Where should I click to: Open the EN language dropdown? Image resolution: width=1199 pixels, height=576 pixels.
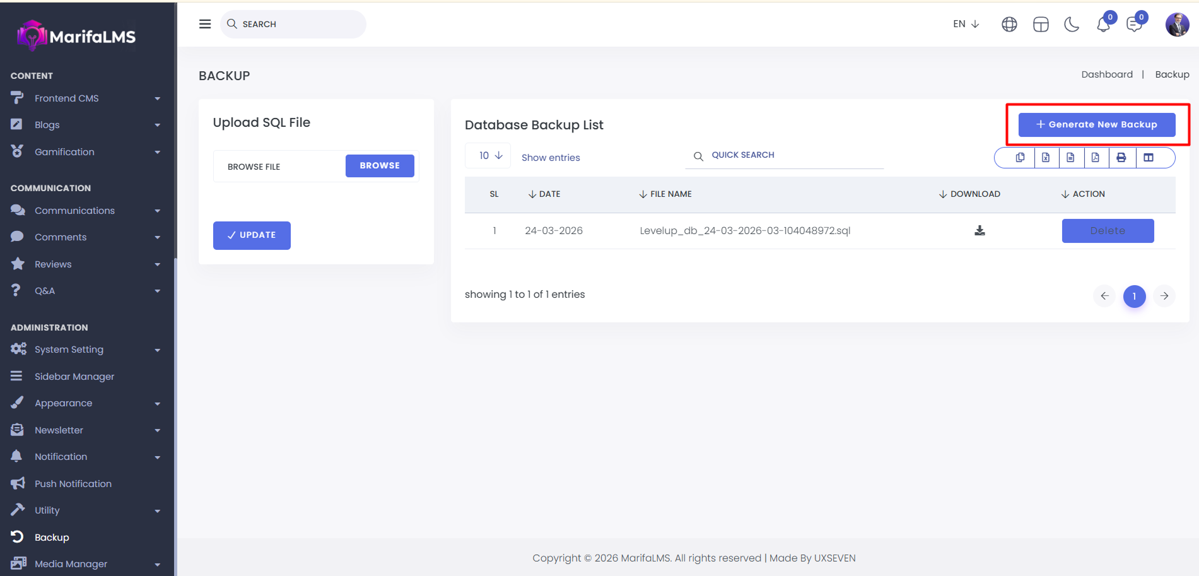point(966,24)
